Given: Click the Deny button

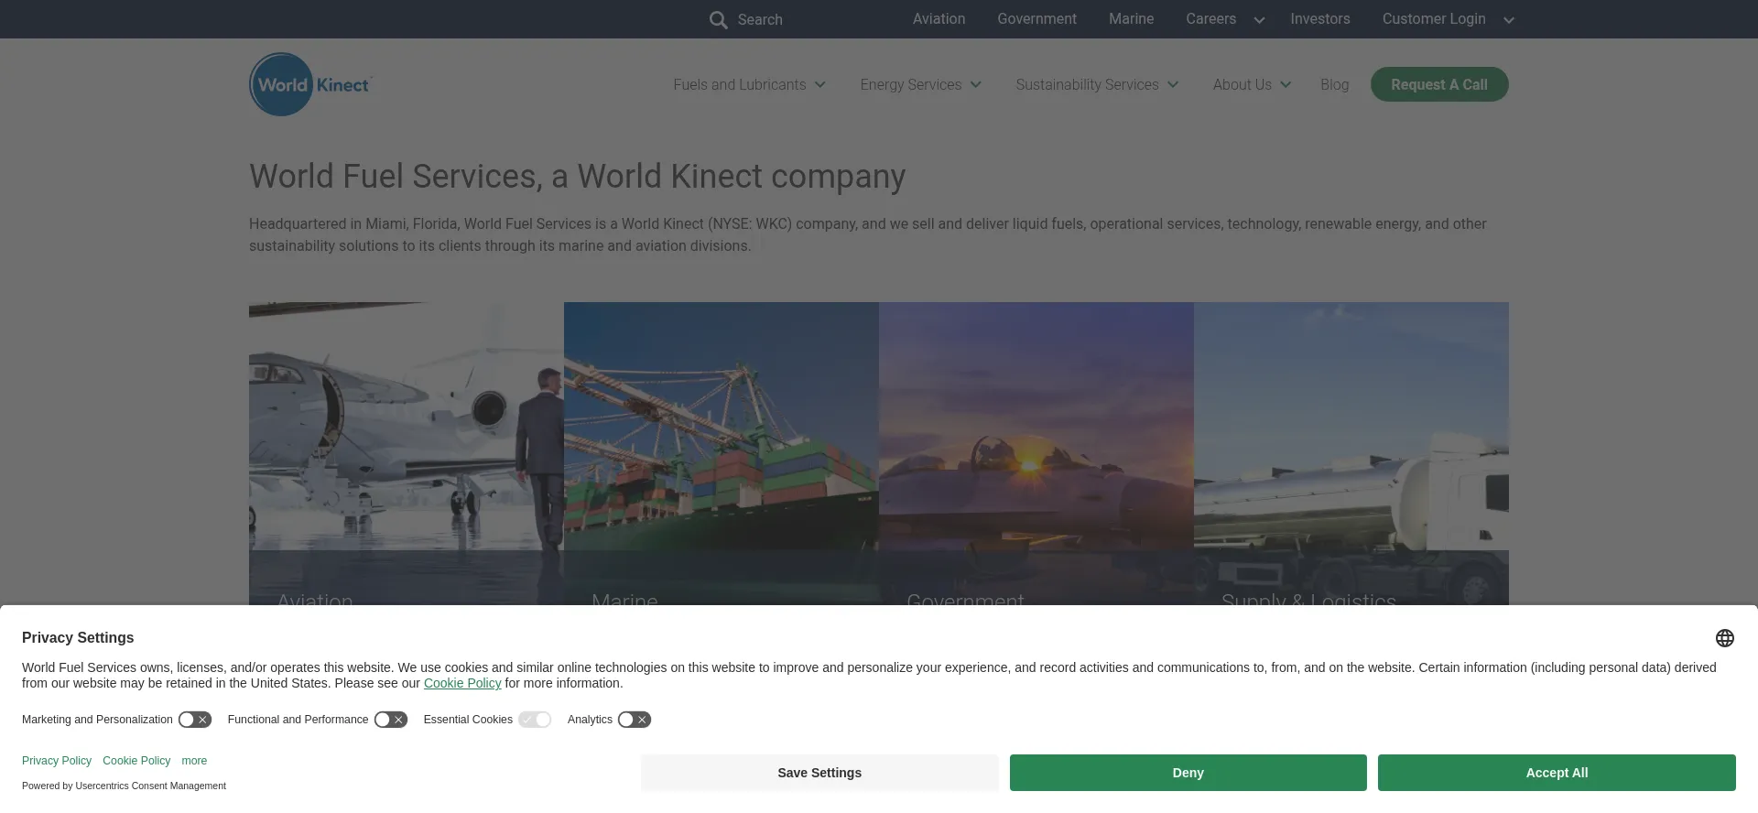Looking at the screenshot, I should tap(1188, 773).
